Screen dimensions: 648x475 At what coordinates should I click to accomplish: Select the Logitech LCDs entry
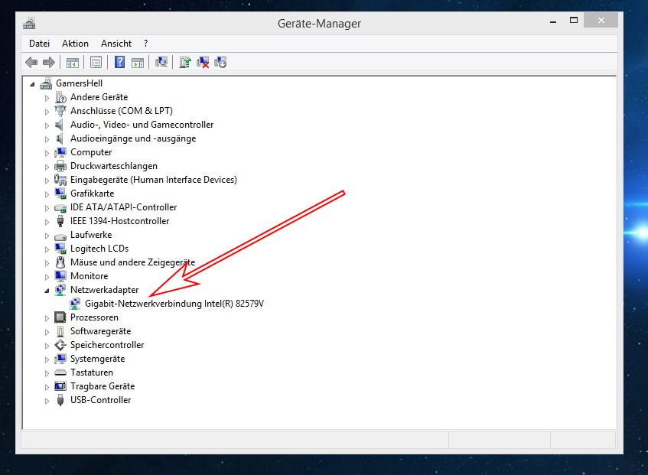coord(99,249)
